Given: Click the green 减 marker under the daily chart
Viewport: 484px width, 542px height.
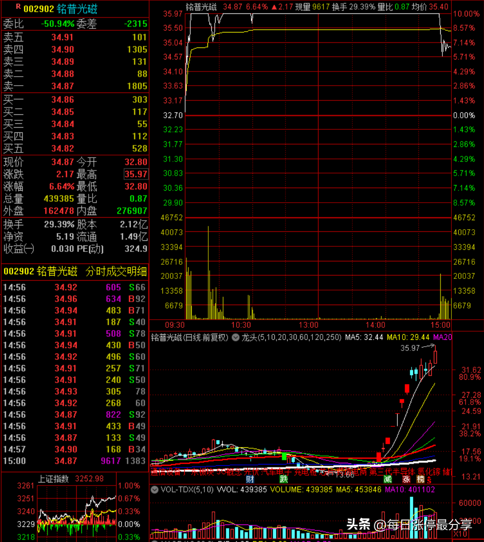Looking at the screenshot, I should (388, 479).
